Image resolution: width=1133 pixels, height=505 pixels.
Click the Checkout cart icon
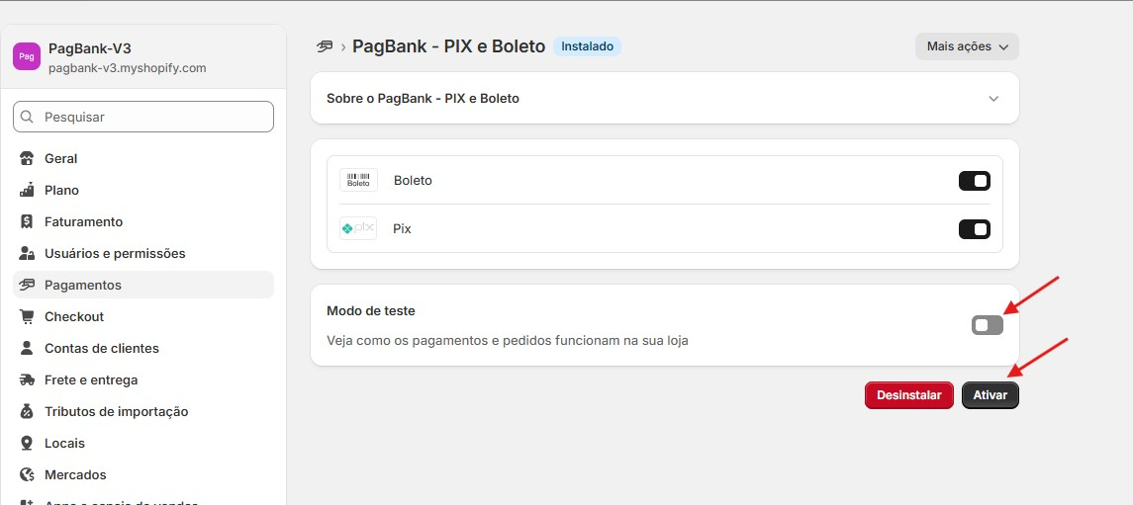(x=27, y=316)
